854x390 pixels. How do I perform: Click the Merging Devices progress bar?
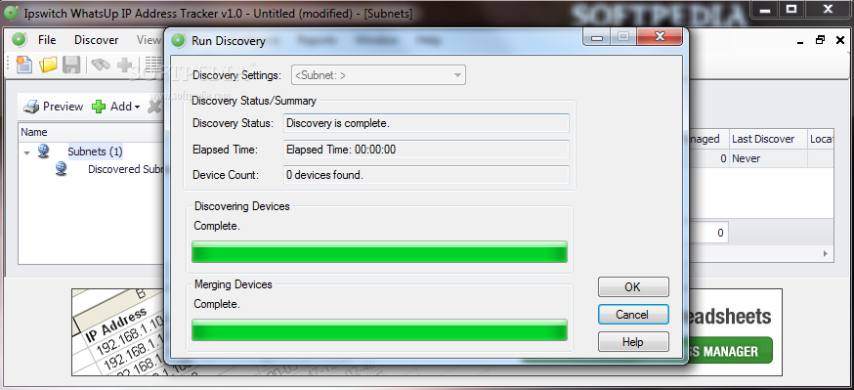pos(380,330)
